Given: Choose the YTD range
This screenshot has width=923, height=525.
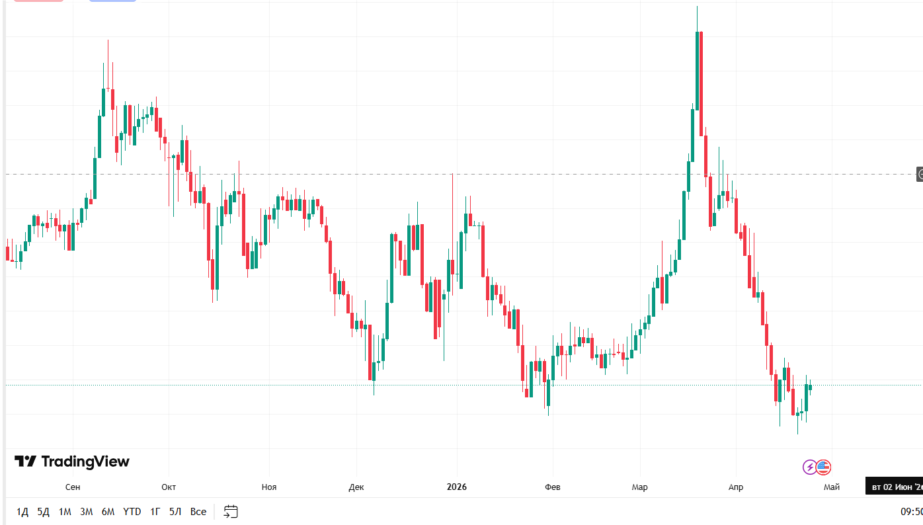Looking at the screenshot, I should (x=132, y=512).
